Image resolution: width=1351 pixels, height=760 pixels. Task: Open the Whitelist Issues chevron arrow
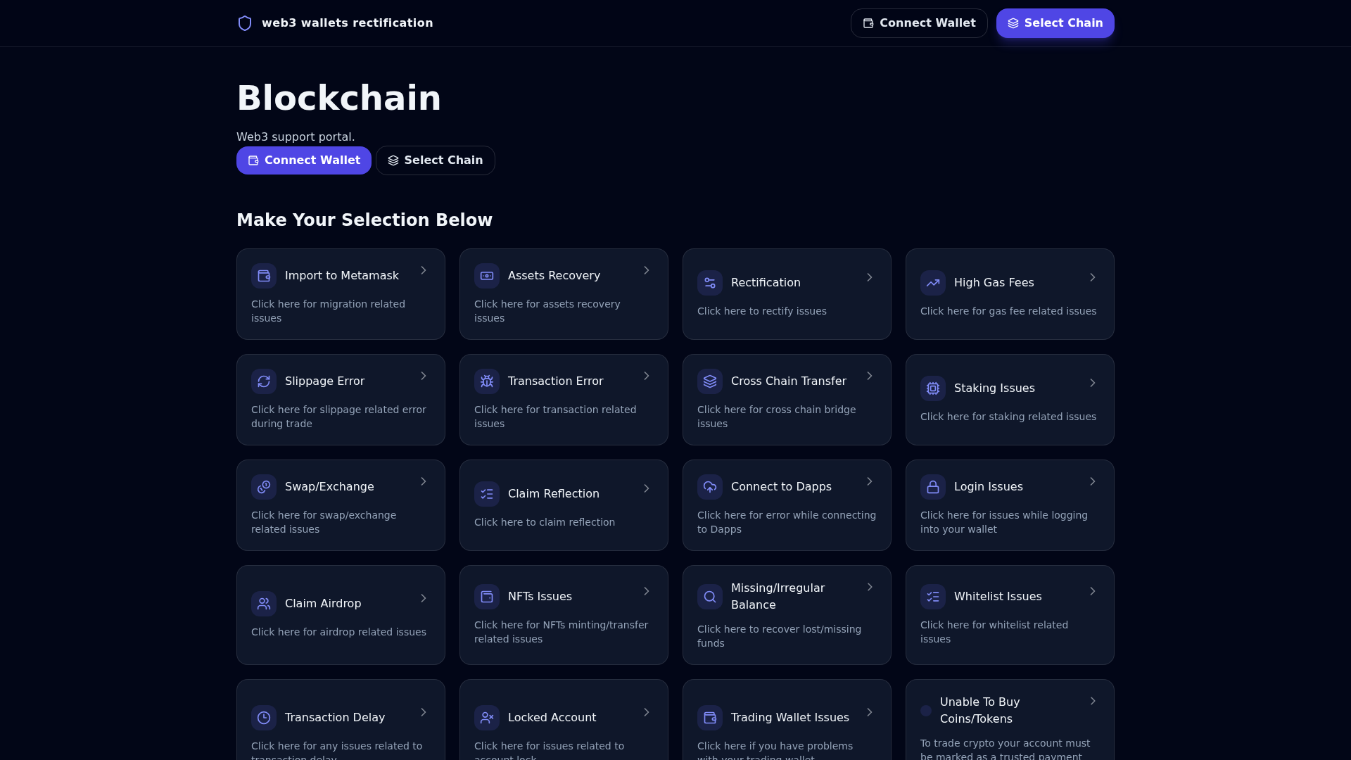point(1093,591)
